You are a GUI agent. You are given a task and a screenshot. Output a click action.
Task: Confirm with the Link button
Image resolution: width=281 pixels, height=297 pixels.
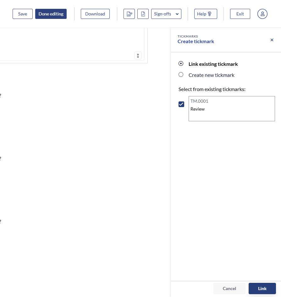262,288
